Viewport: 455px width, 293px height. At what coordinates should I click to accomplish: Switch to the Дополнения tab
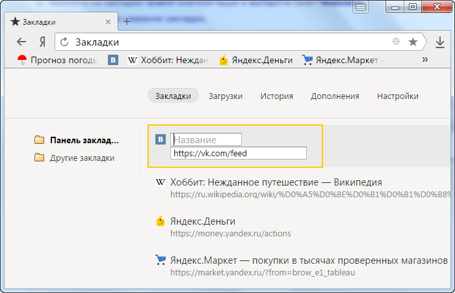tap(335, 96)
